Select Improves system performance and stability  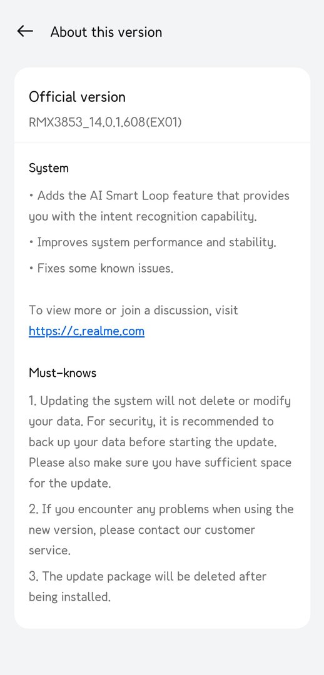[153, 242]
